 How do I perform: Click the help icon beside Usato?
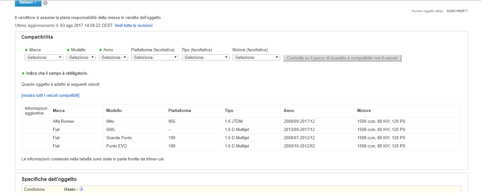[x=81, y=189]
